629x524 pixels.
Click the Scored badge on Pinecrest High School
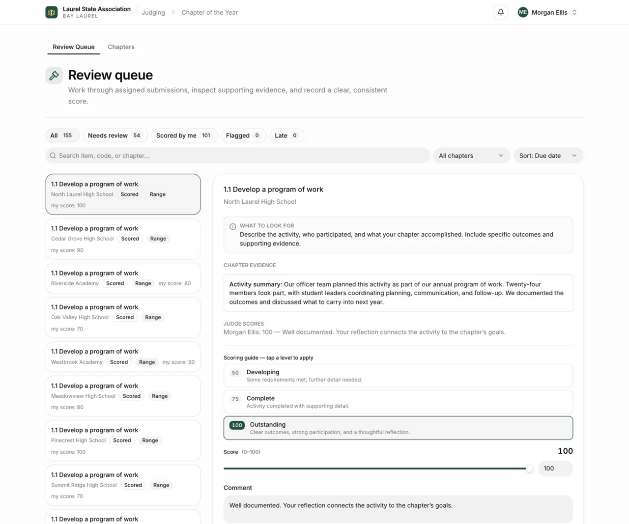click(x=122, y=441)
